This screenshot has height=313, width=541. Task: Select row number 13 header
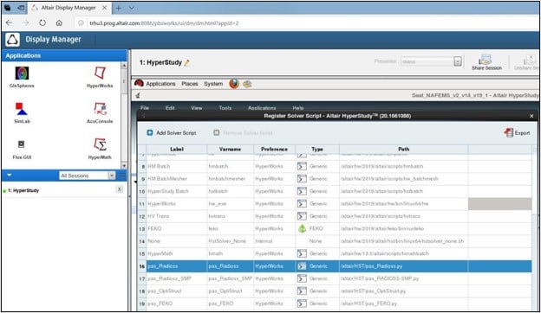[x=142, y=229]
